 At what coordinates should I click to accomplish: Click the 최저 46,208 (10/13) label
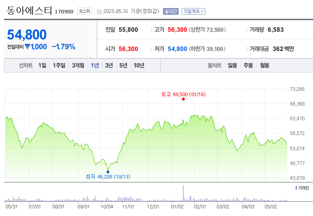(x=108, y=177)
